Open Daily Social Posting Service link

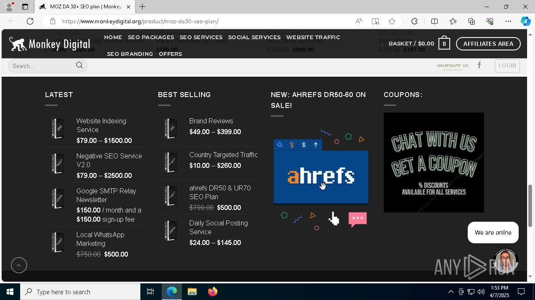click(x=219, y=227)
